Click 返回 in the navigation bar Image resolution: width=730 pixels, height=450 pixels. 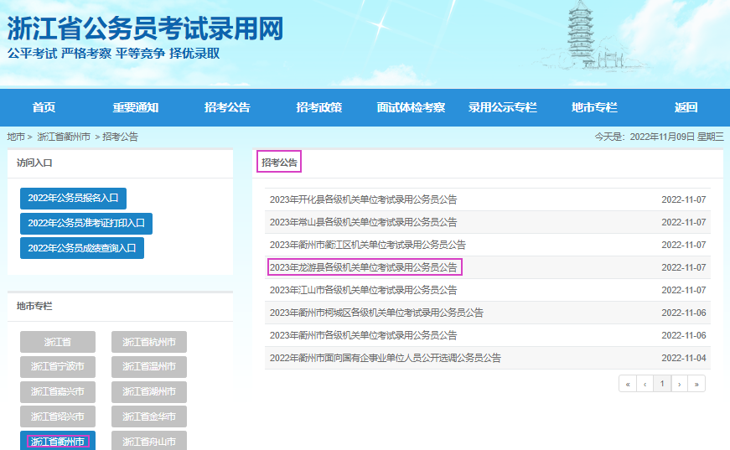tap(686, 107)
